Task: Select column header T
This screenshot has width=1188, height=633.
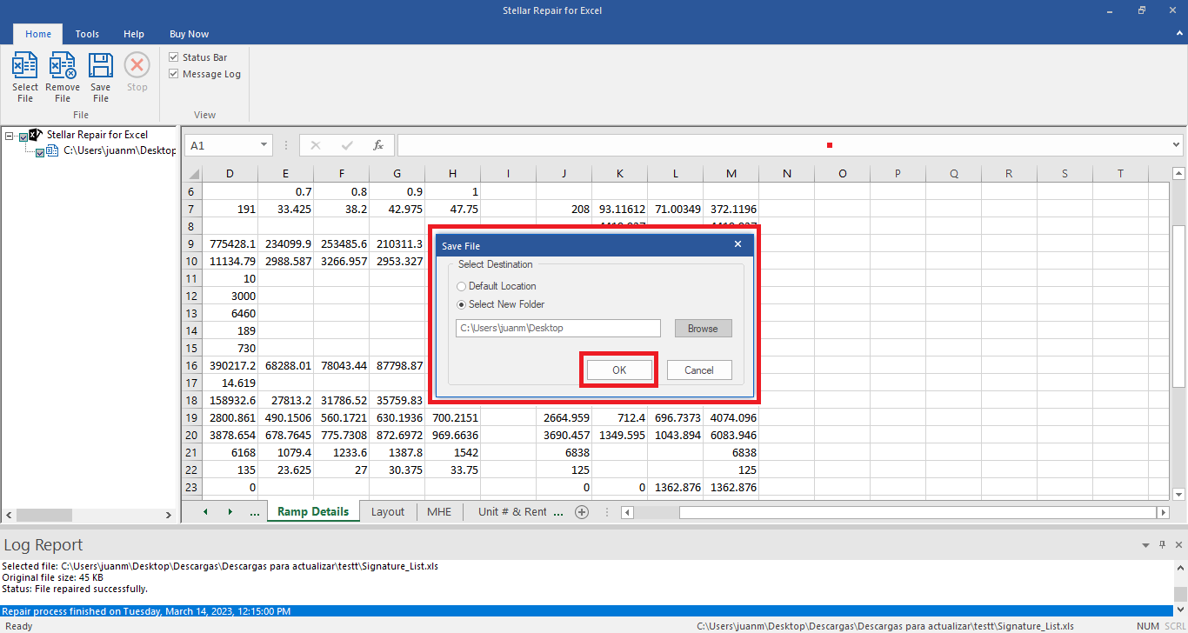Action: point(1120,173)
